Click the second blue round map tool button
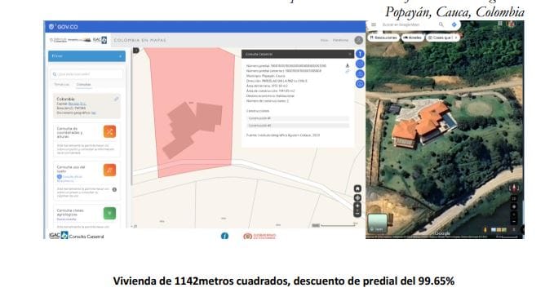This screenshot has height=301, width=554. click(360, 64)
